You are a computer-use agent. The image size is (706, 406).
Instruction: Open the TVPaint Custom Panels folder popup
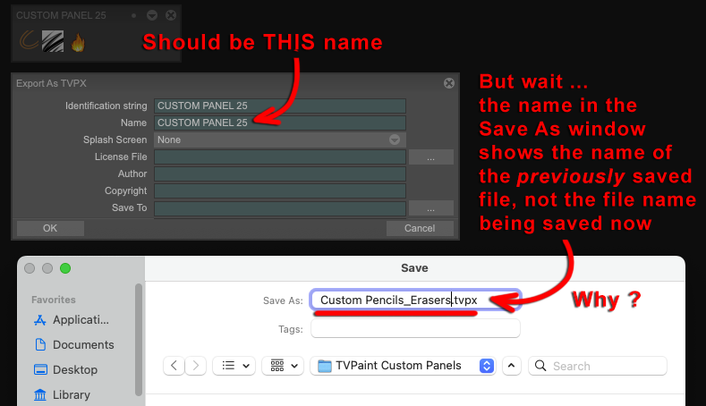coord(403,366)
